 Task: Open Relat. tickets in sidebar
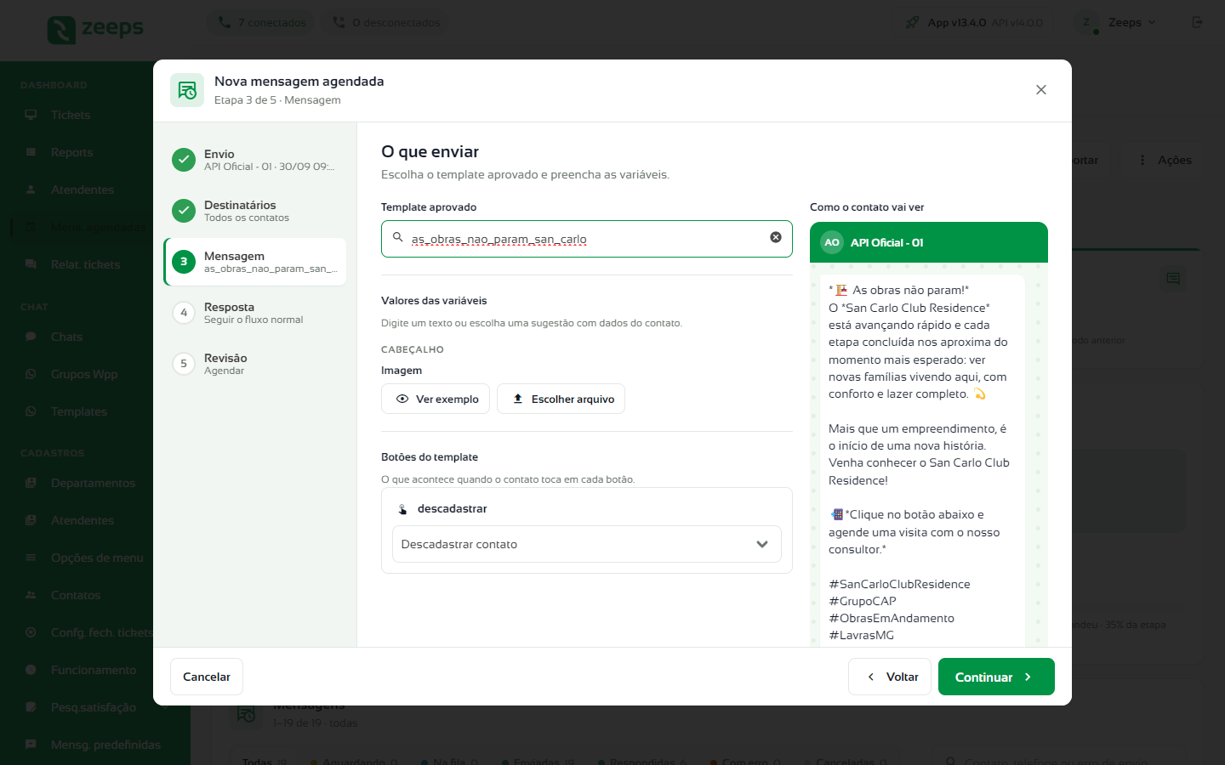pyautogui.click(x=85, y=264)
